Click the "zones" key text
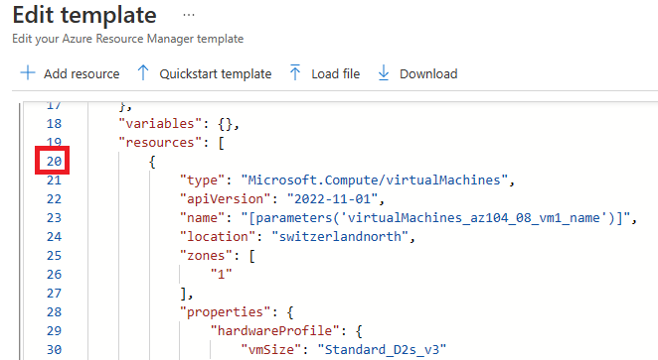 pyautogui.click(x=206, y=255)
